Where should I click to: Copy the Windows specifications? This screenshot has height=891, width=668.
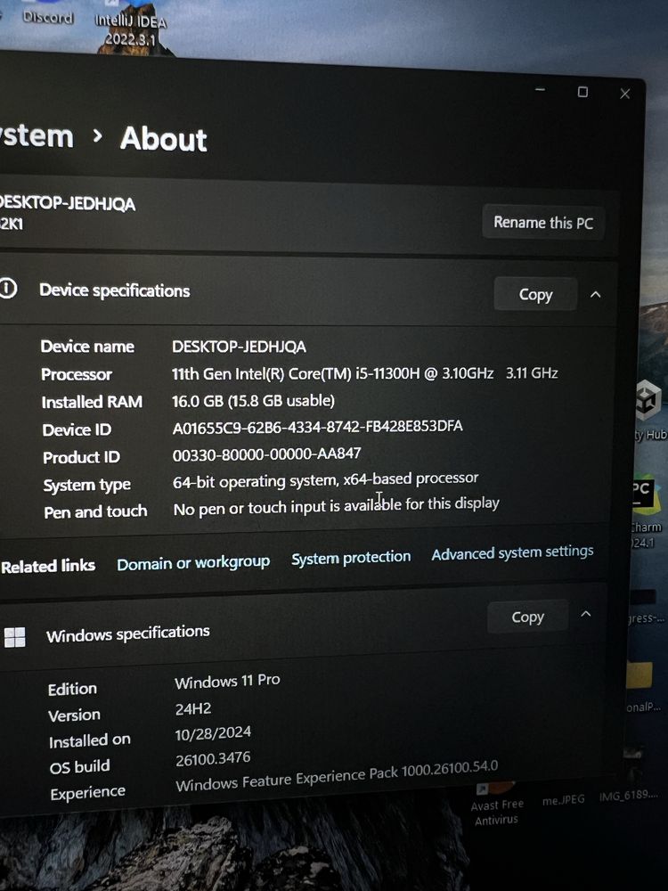tap(527, 617)
